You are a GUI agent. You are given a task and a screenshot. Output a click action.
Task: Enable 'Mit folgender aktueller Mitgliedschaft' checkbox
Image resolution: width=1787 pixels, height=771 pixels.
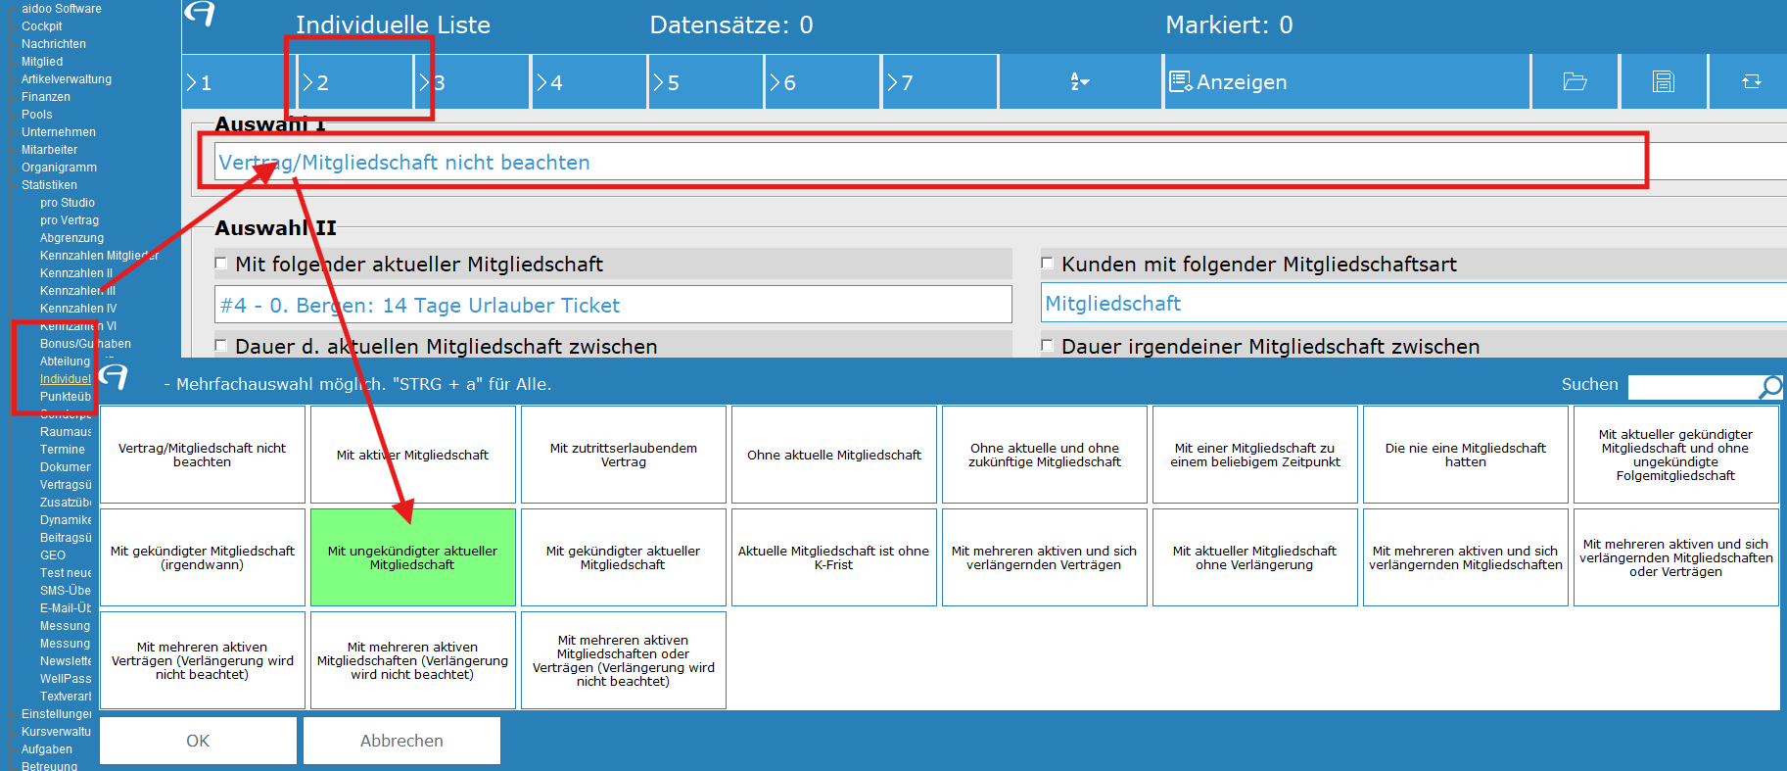coord(221,264)
